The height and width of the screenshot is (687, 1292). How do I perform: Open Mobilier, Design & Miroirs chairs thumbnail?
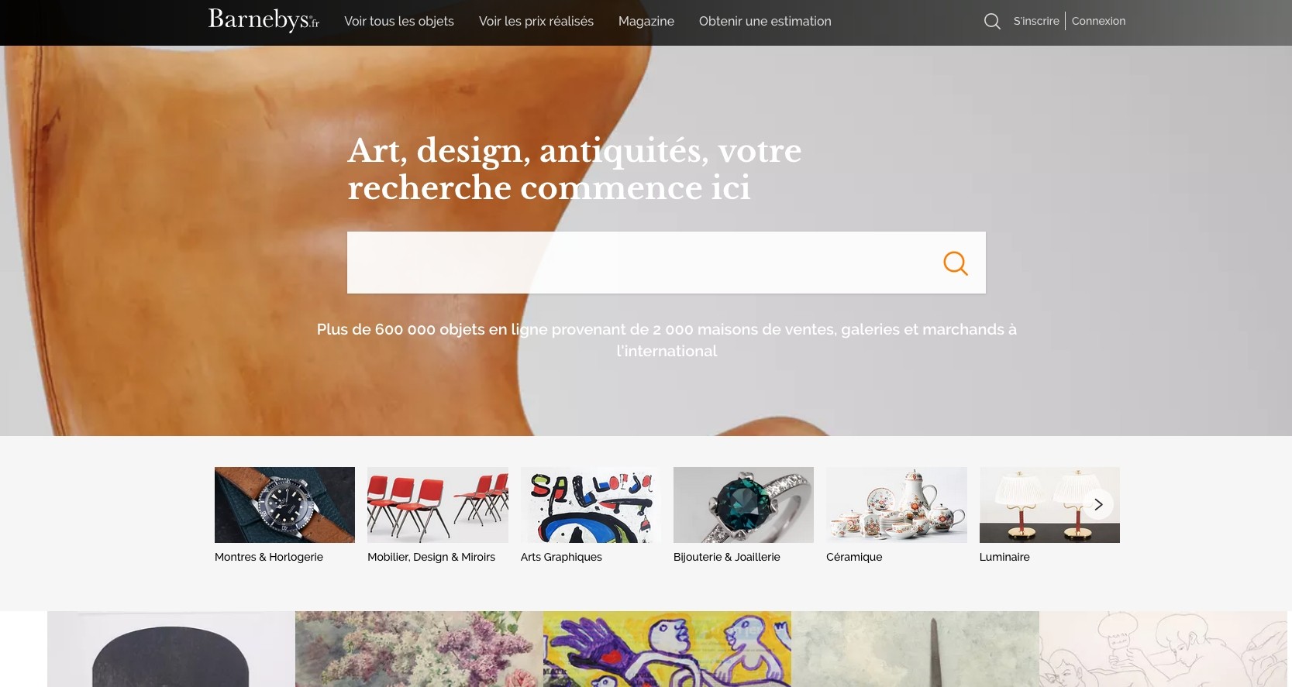click(438, 505)
